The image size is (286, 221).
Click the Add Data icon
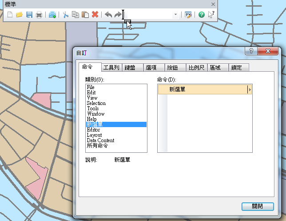click(52, 15)
